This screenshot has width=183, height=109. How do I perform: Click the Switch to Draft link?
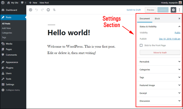pos(133,10)
